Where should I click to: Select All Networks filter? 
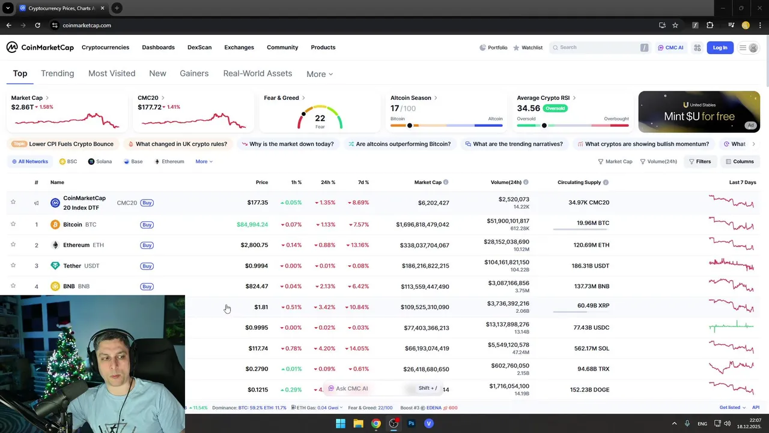click(x=29, y=161)
